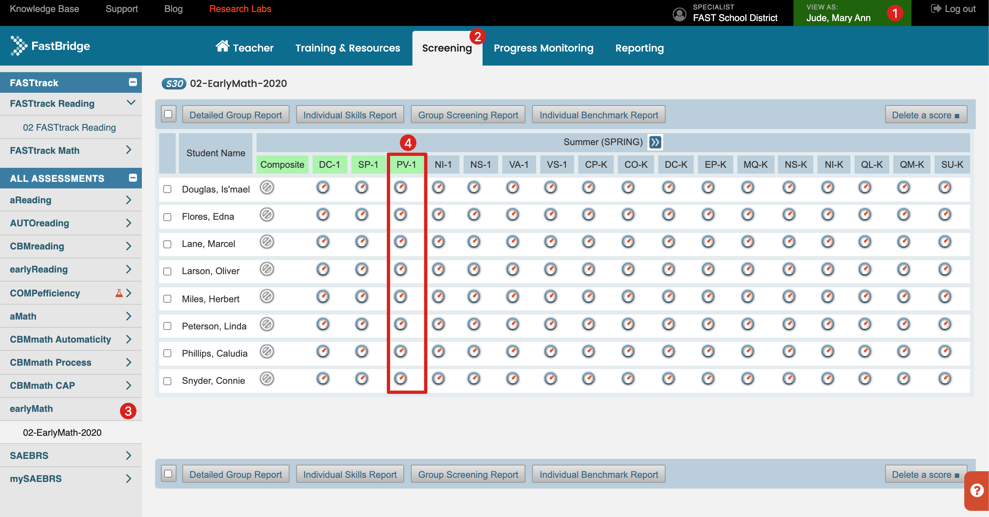The width and height of the screenshot is (989, 517).
Task: Start VA-1 assessment for Peterson, Linda
Action: point(513,324)
